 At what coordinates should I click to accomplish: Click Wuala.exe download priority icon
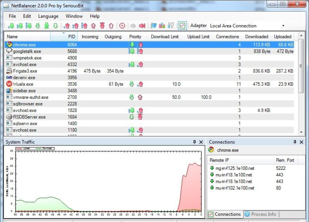[132, 84]
